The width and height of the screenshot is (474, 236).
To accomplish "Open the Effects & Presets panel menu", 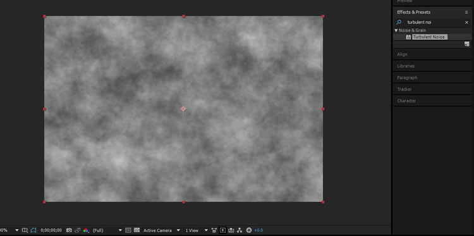I will pyautogui.click(x=466, y=12).
